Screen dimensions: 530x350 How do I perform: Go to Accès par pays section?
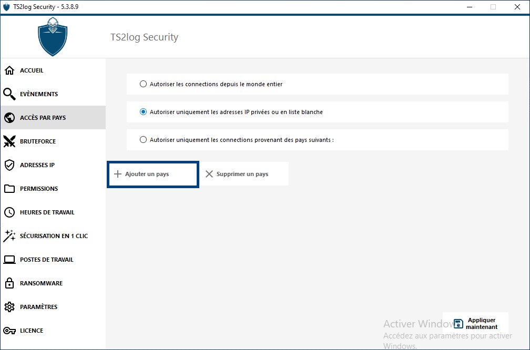(53, 118)
